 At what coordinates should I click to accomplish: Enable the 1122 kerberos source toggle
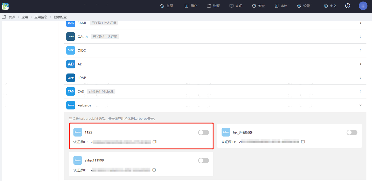coord(203,132)
